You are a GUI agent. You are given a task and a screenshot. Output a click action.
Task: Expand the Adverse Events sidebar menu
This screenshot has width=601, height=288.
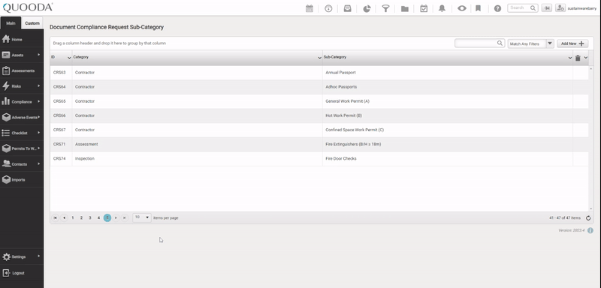pyautogui.click(x=22, y=118)
